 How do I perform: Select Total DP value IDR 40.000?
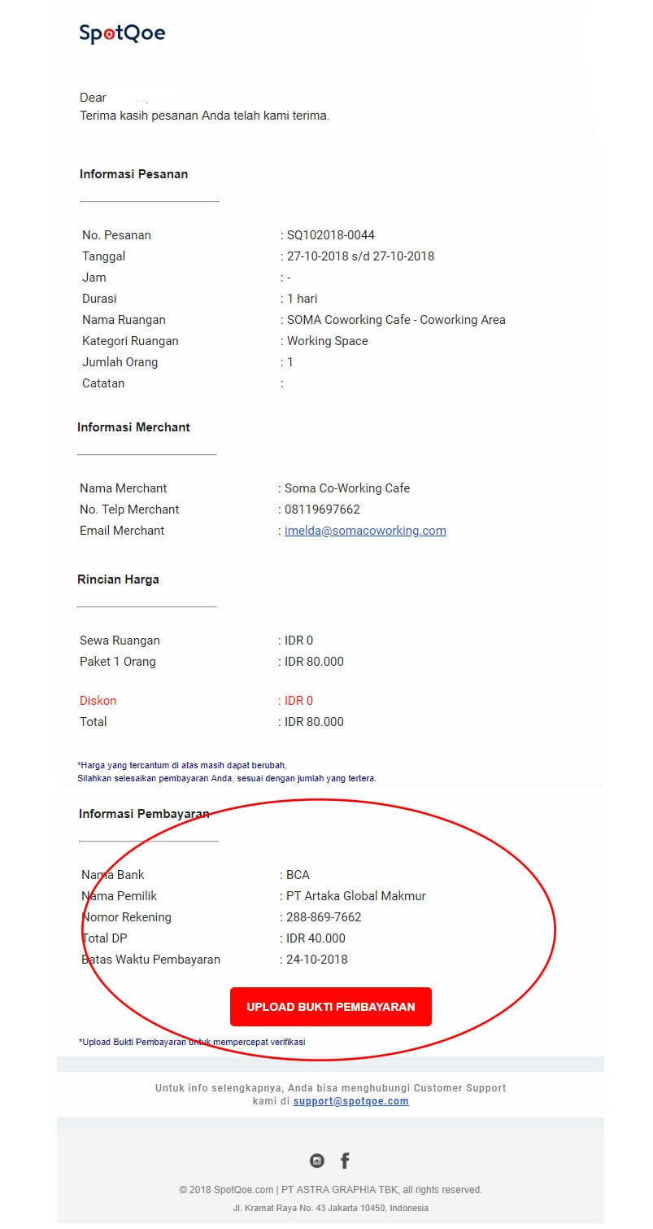[316, 938]
